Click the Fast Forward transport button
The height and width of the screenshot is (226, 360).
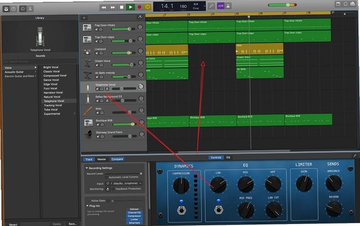(113, 7)
